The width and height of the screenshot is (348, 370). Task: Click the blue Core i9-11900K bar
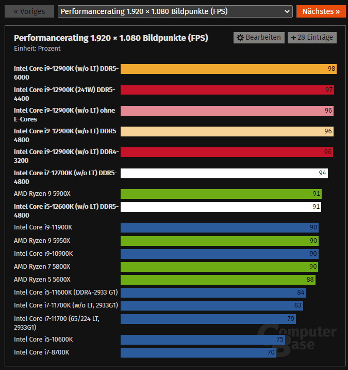tap(220, 227)
